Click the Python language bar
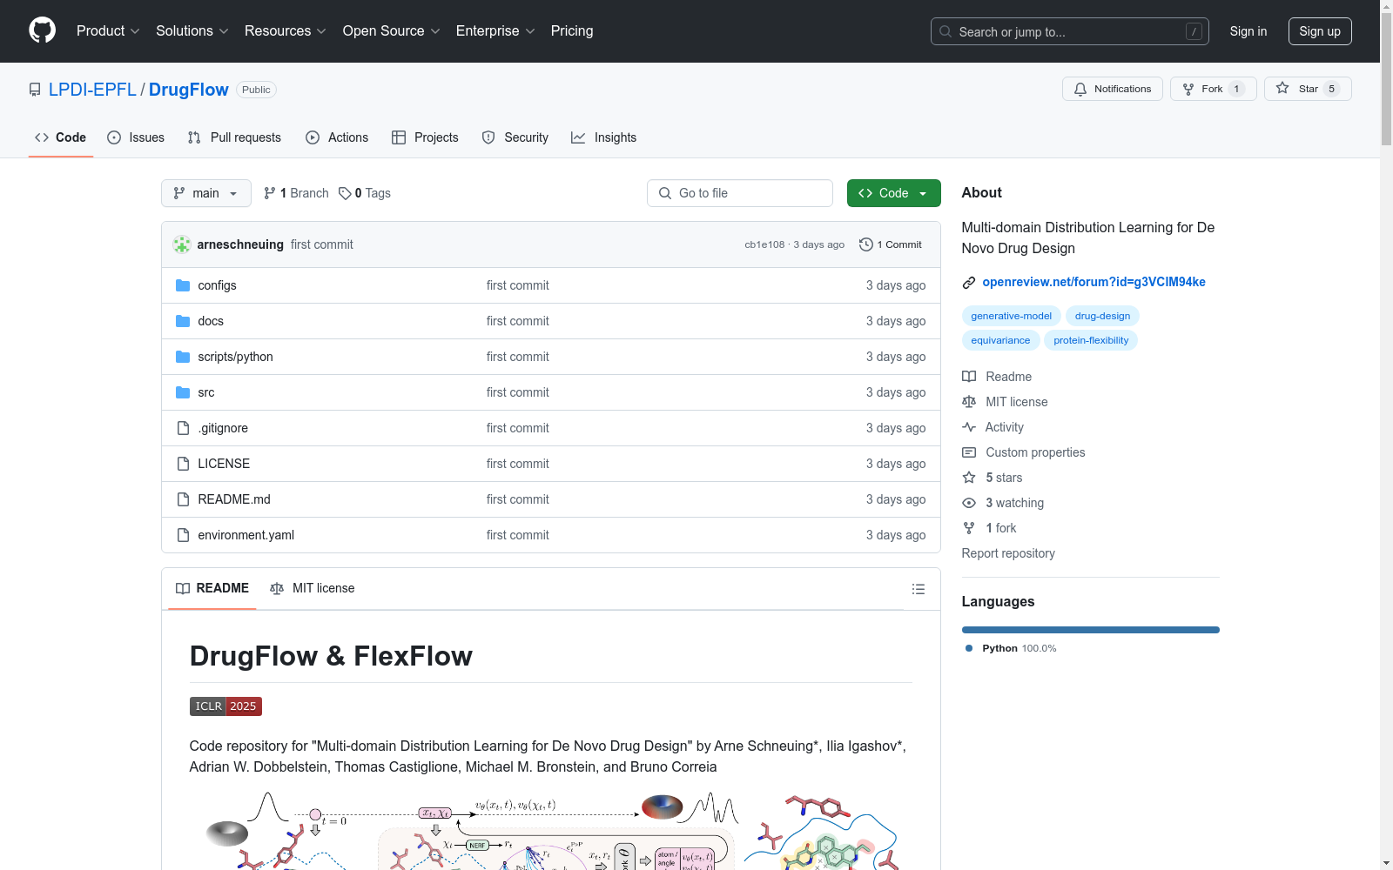Image resolution: width=1393 pixels, height=870 pixels. pos(1091,630)
